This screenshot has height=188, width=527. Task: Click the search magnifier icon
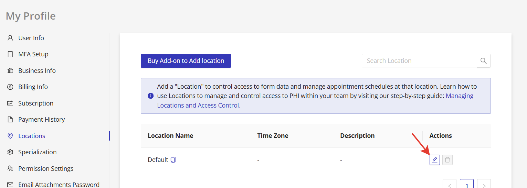click(483, 61)
